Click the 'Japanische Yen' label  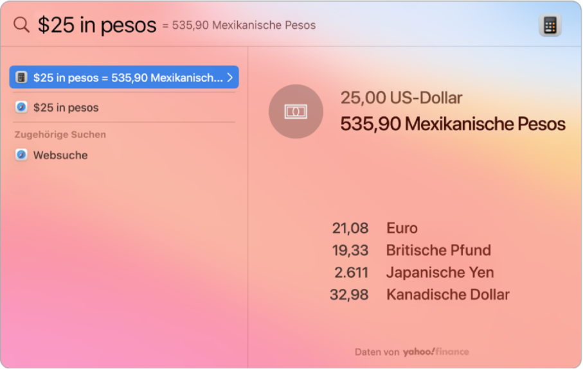pyautogui.click(x=440, y=273)
